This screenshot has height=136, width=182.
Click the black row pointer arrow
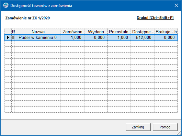point(8,38)
